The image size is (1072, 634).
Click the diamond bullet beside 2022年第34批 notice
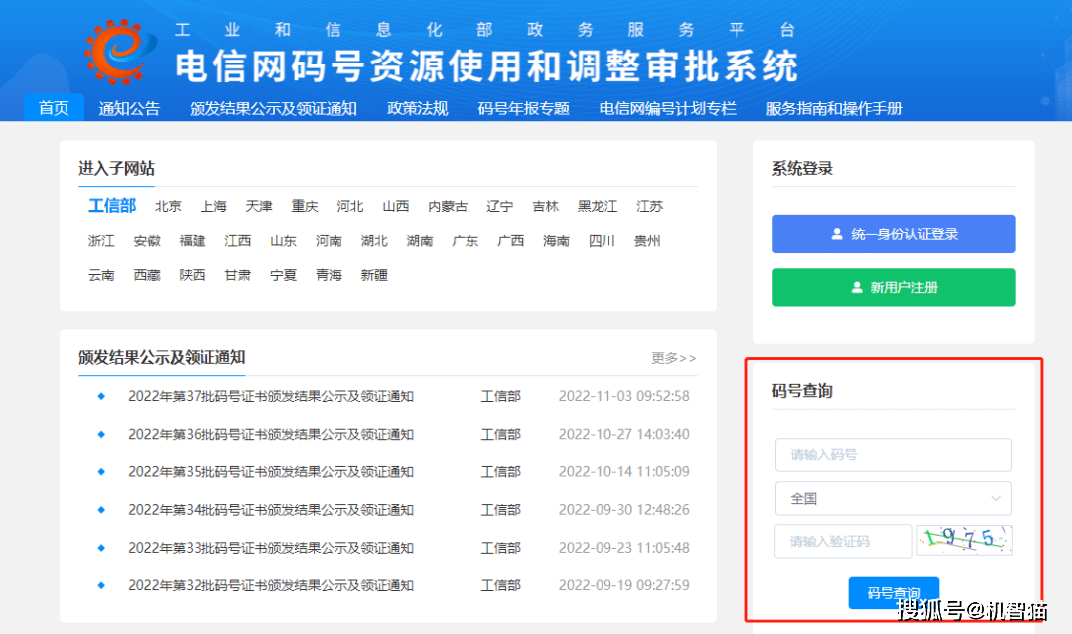tap(102, 509)
